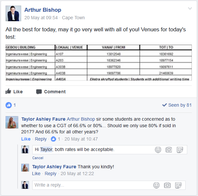Attach a photo to the edited reply
The height and width of the screenshot is (196, 198).
click(x=168, y=150)
